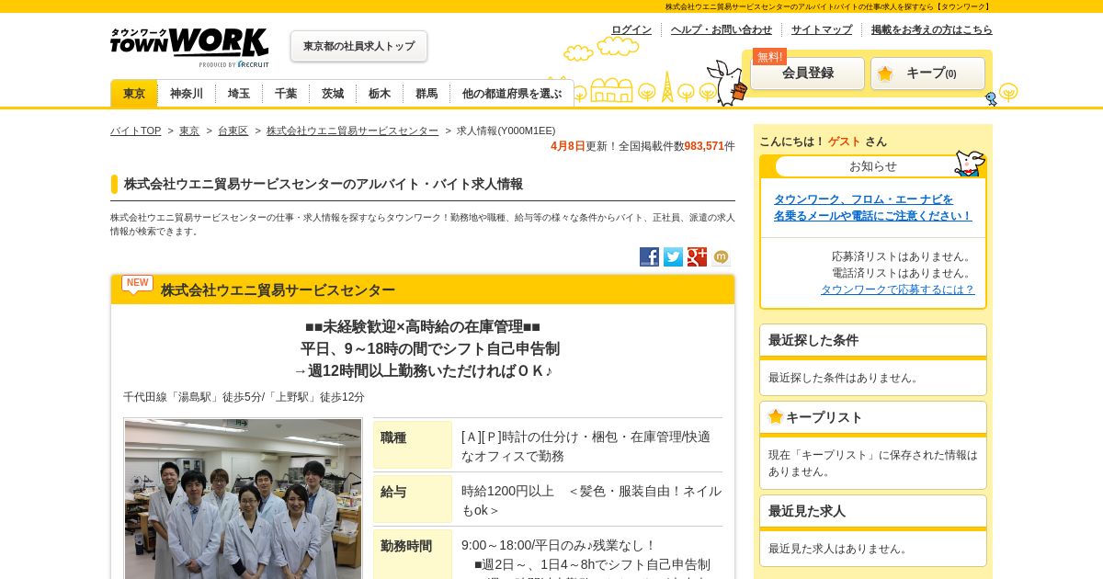
Task: Click the star icon on keep button
Action: (885, 74)
